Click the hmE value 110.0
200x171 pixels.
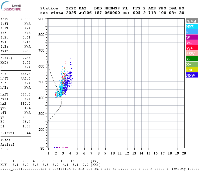(26, 103)
